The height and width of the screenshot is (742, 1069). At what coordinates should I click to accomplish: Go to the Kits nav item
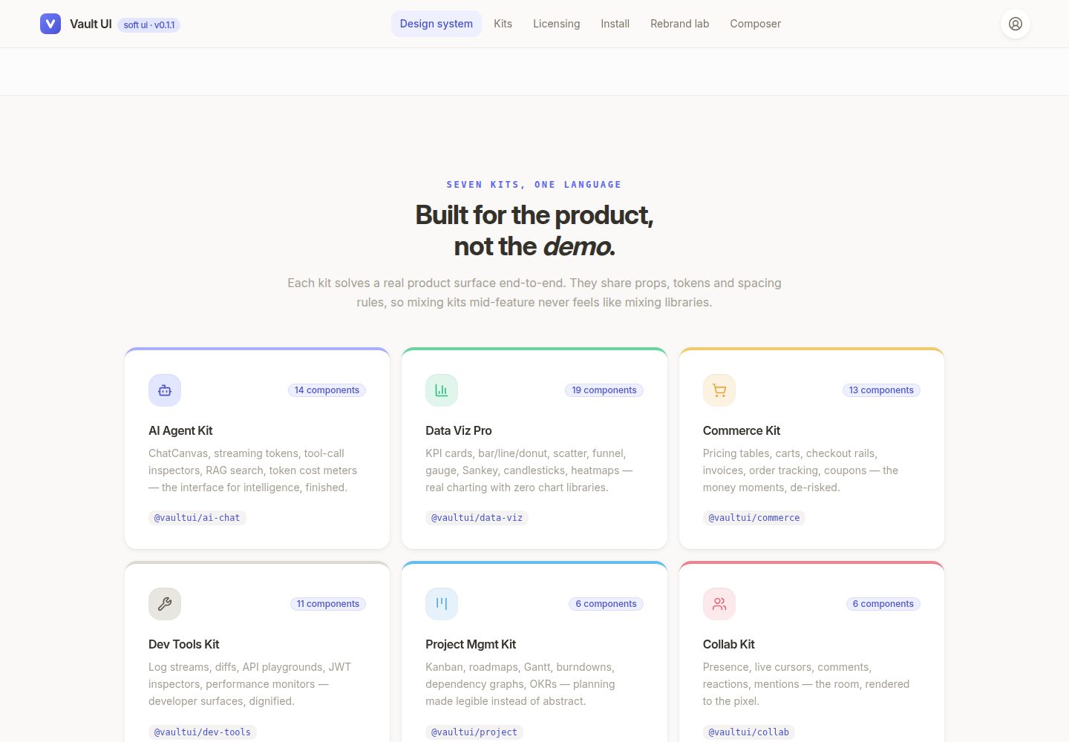pyautogui.click(x=503, y=24)
